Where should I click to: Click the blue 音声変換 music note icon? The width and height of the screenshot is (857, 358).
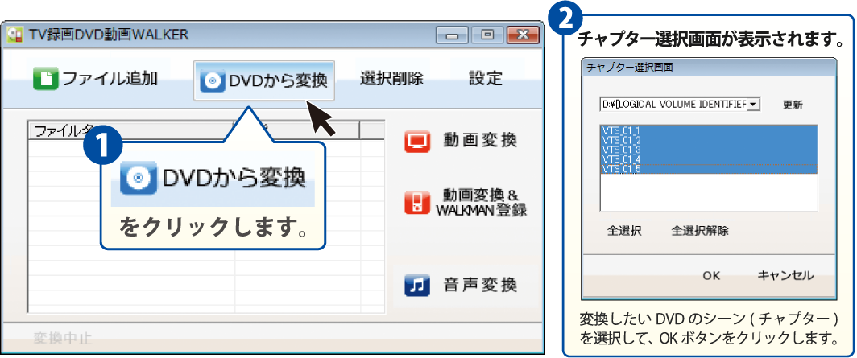[417, 285]
